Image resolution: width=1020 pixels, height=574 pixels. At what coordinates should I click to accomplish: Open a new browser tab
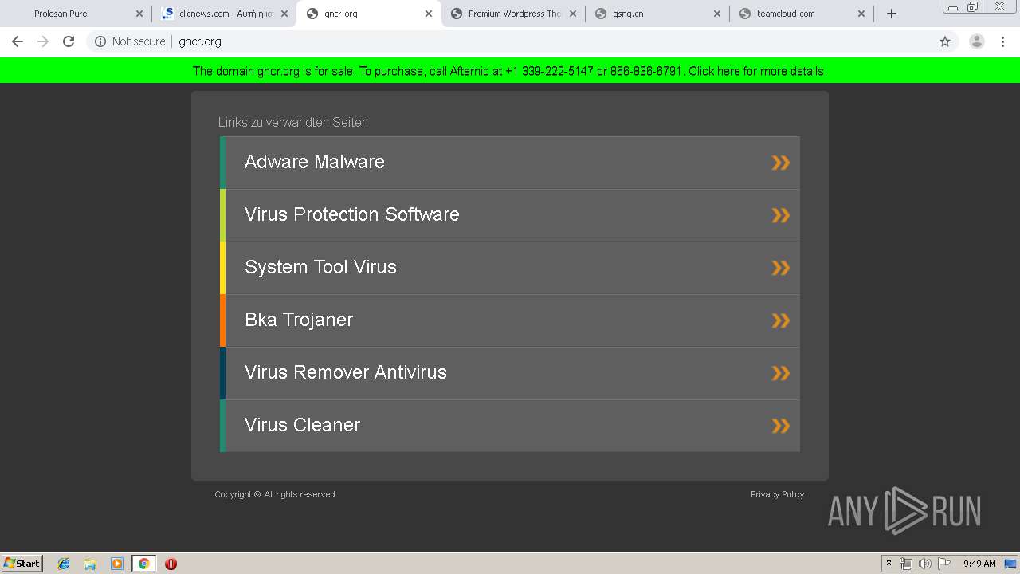(892, 14)
